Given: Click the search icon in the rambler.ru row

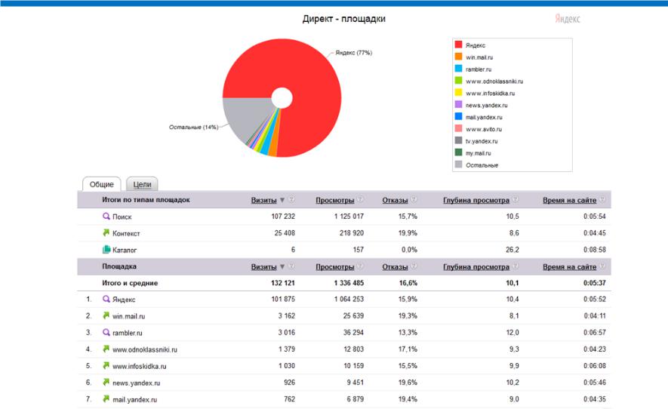Looking at the screenshot, I should pos(106,332).
